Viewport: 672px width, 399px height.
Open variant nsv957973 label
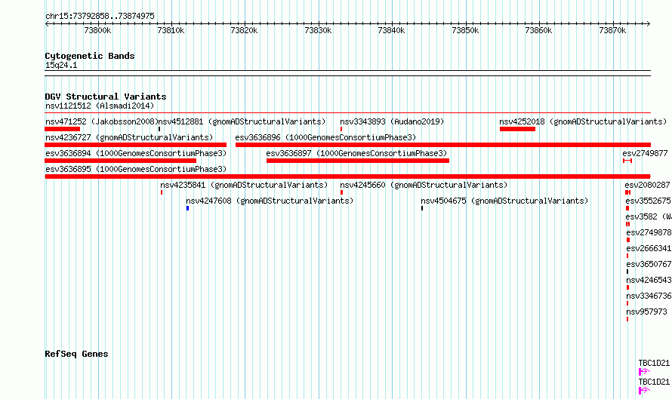click(647, 312)
